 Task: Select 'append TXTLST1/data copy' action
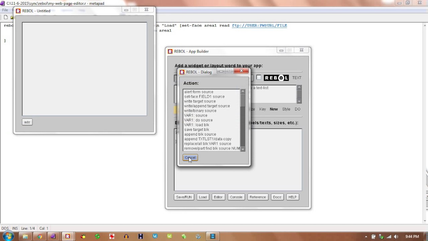pyautogui.click(x=208, y=139)
